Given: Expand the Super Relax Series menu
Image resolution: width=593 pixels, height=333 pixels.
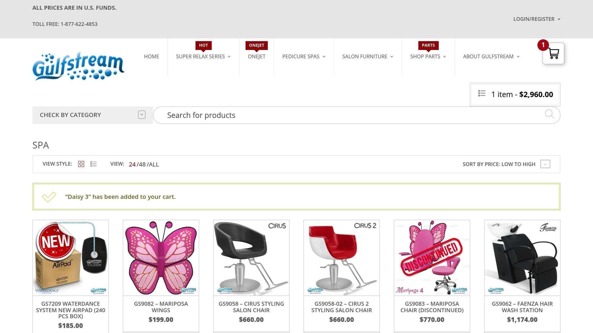Looking at the screenshot, I should click(203, 57).
